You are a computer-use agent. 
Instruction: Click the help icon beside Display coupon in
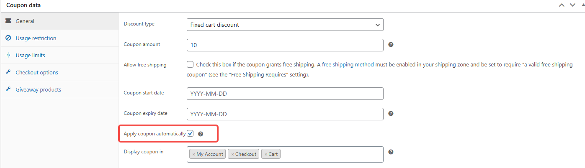coord(391,152)
